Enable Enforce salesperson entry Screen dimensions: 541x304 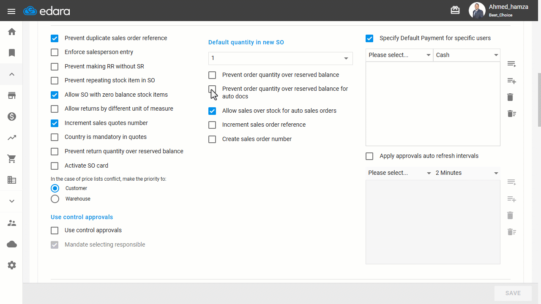tap(55, 52)
